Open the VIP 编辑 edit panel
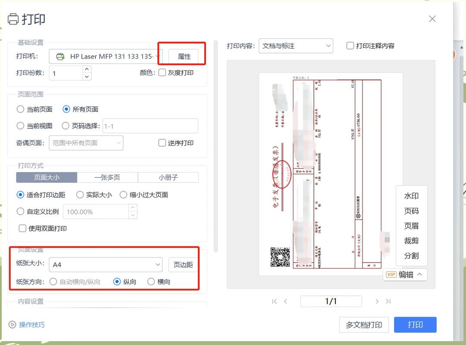The image size is (466, 345). [x=405, y=274]
